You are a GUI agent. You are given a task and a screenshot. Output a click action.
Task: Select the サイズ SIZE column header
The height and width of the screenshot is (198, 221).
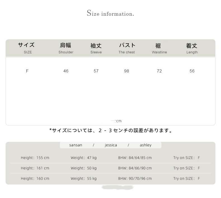coord(27,48)
